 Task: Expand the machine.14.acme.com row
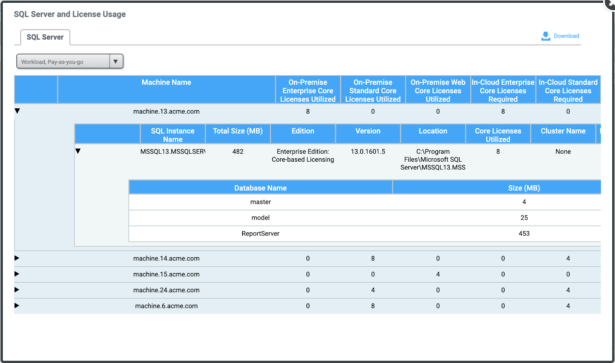pos(17,258)
